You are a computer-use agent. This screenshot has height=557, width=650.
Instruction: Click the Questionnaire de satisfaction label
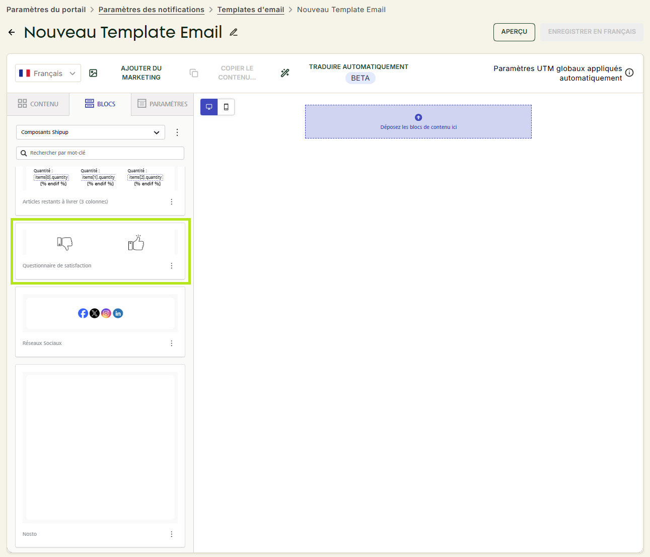[57, 265]
